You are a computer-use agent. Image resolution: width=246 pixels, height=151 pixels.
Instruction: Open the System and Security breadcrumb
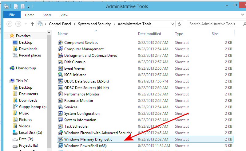[94, 24]
